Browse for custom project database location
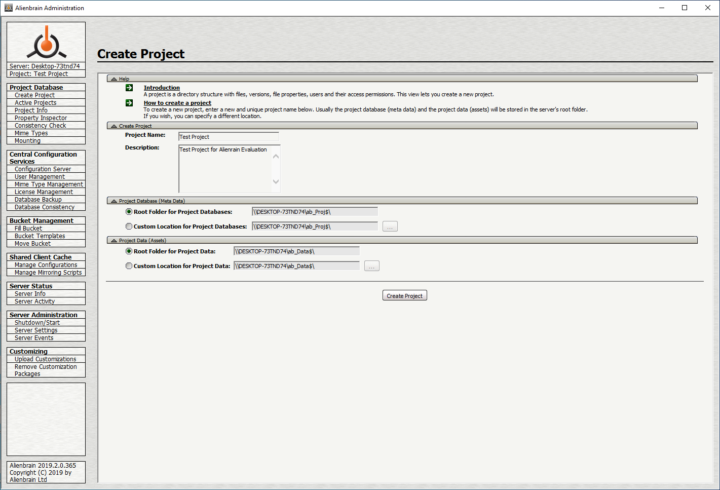 tap(390, 227)
